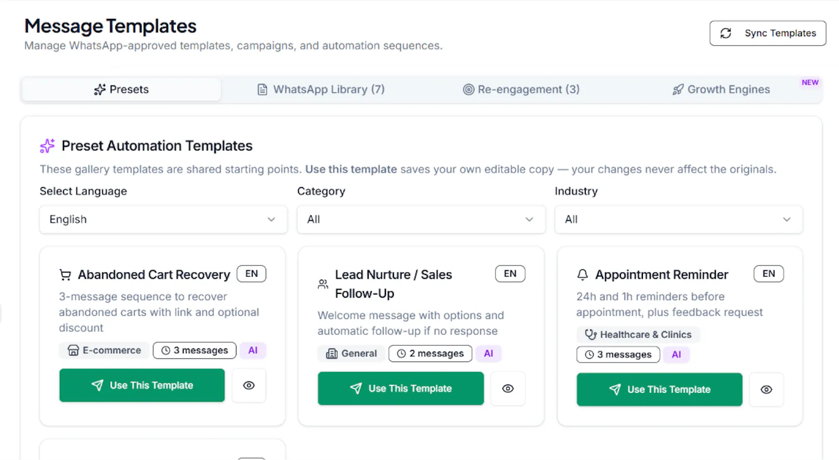
Task: Click the stethoscope icon in Healthcare & Clinics tag
Action: (591, 335)
